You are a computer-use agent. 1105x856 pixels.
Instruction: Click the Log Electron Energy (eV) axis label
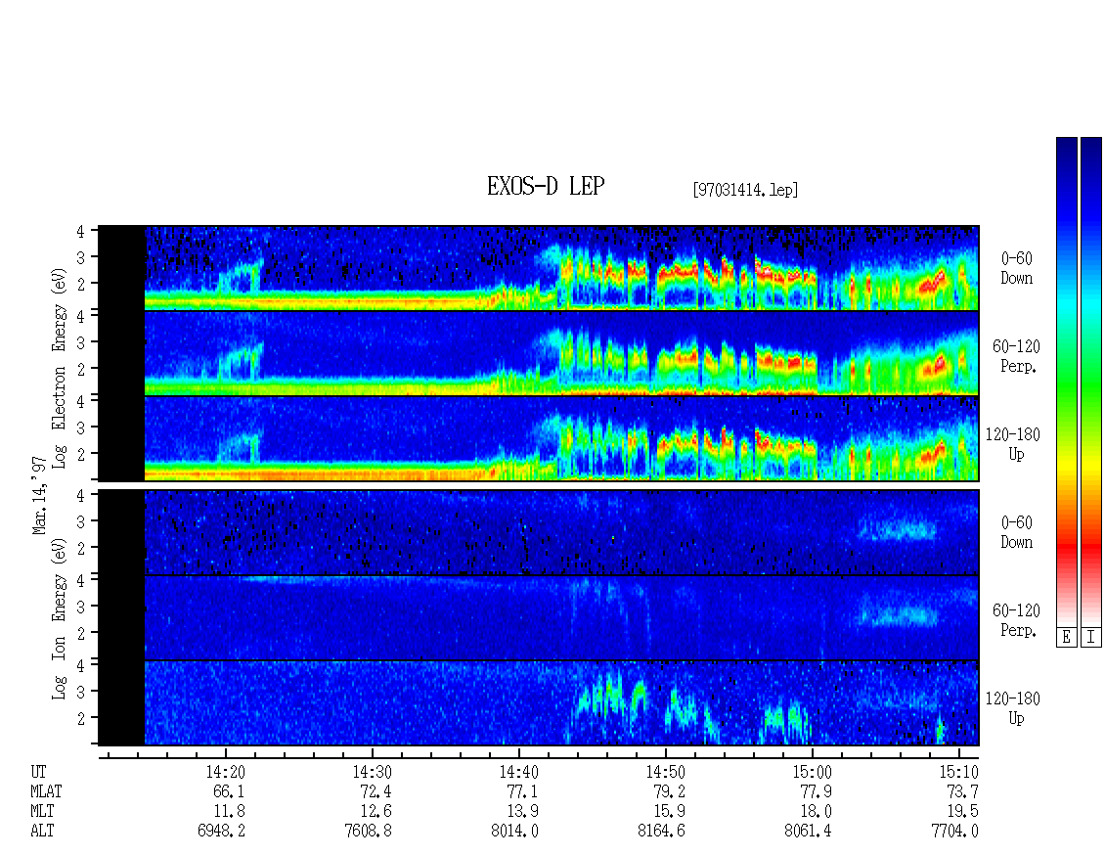(x=60, y=368)
